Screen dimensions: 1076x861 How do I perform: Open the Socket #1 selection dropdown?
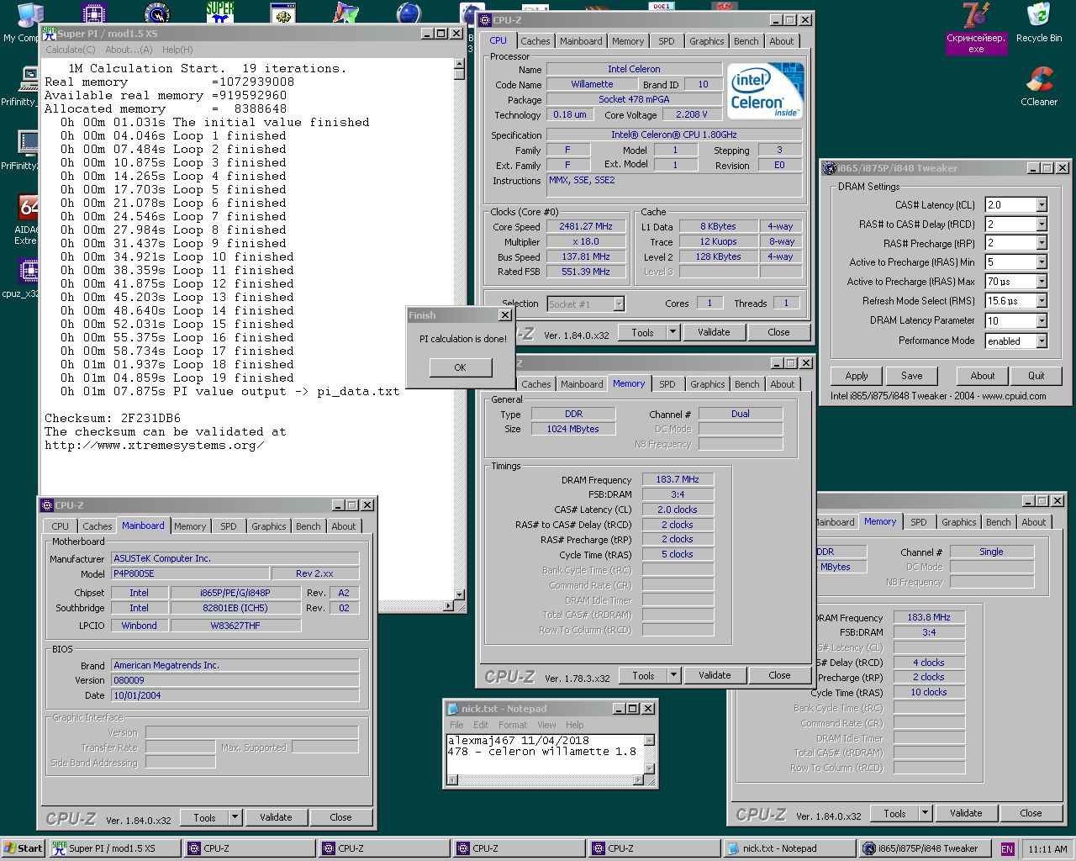tap(619, 304)
